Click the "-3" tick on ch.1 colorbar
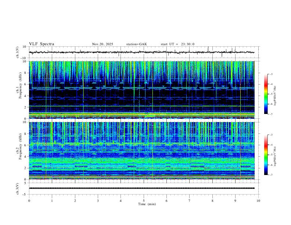The width and height of the screenshot is (291, 225). (x=271, y=74)
